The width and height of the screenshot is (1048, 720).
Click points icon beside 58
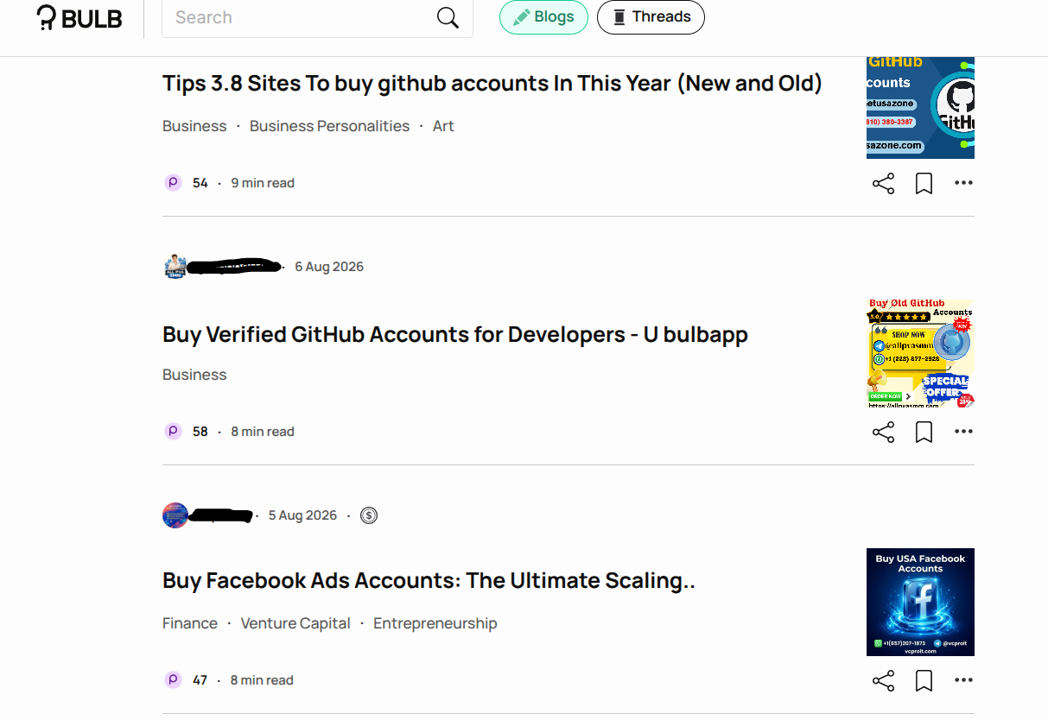click(174, 432)
